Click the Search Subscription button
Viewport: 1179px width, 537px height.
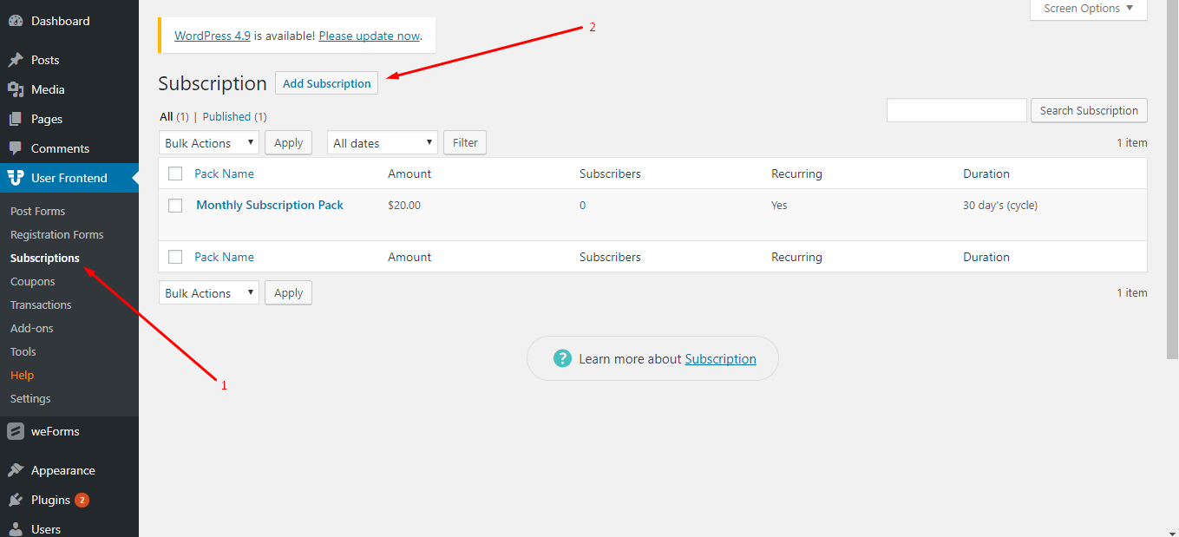click(x=1089, y=110)
